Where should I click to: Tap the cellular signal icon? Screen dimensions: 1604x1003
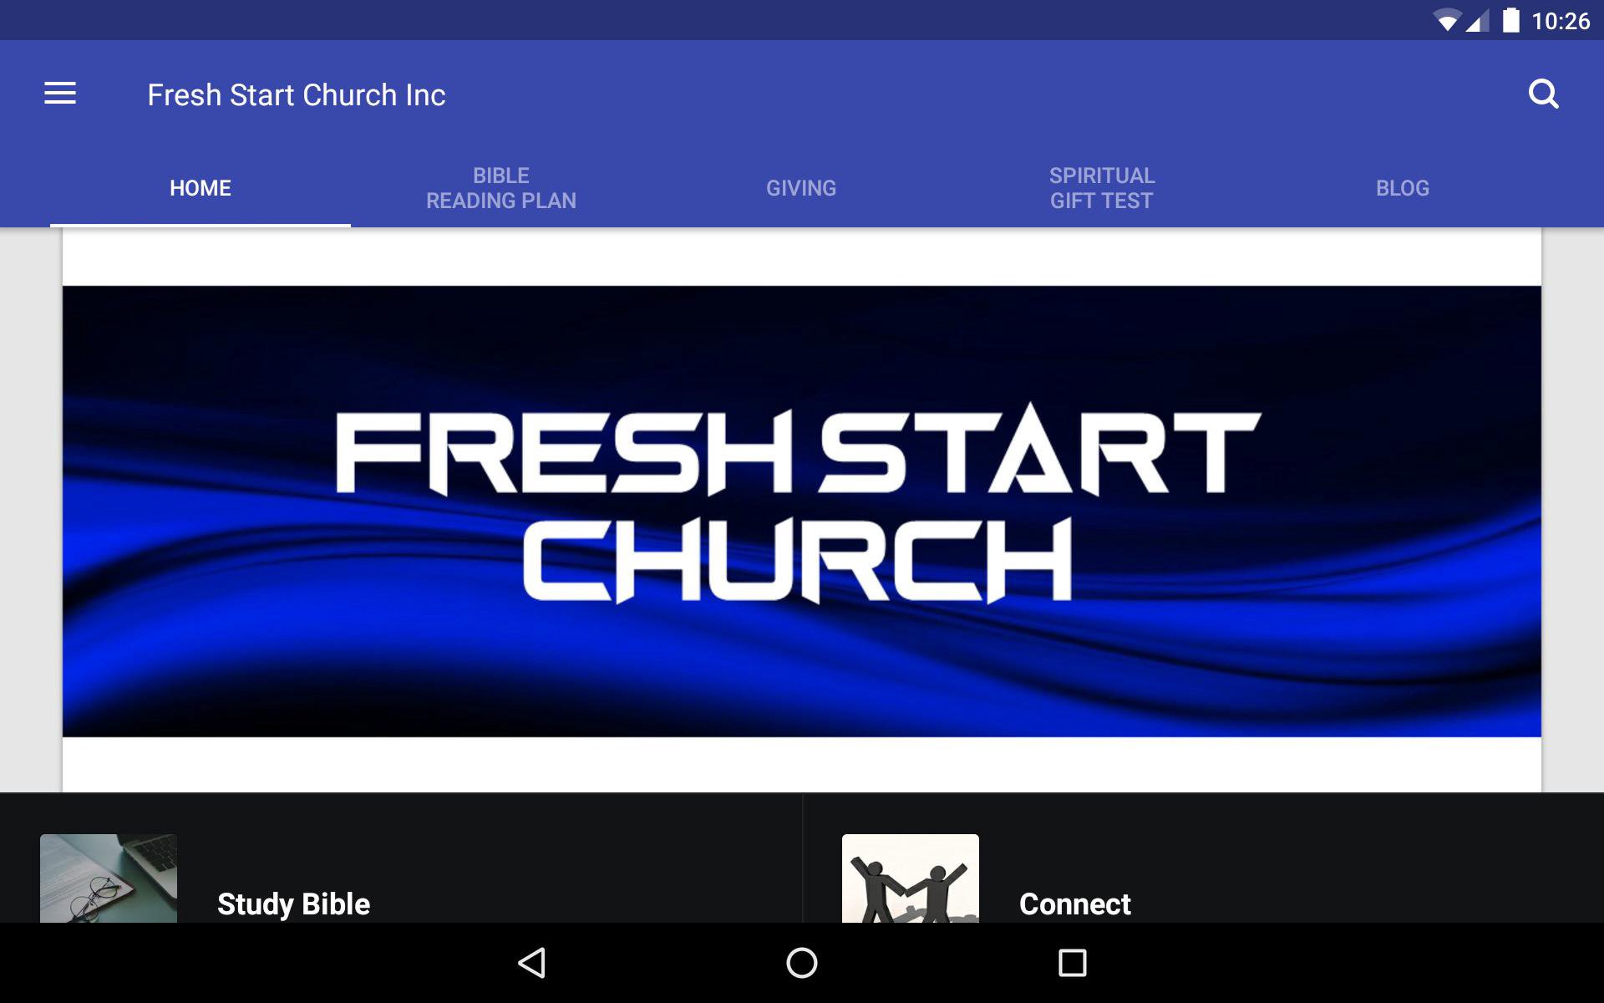[x=1478, y=21]
